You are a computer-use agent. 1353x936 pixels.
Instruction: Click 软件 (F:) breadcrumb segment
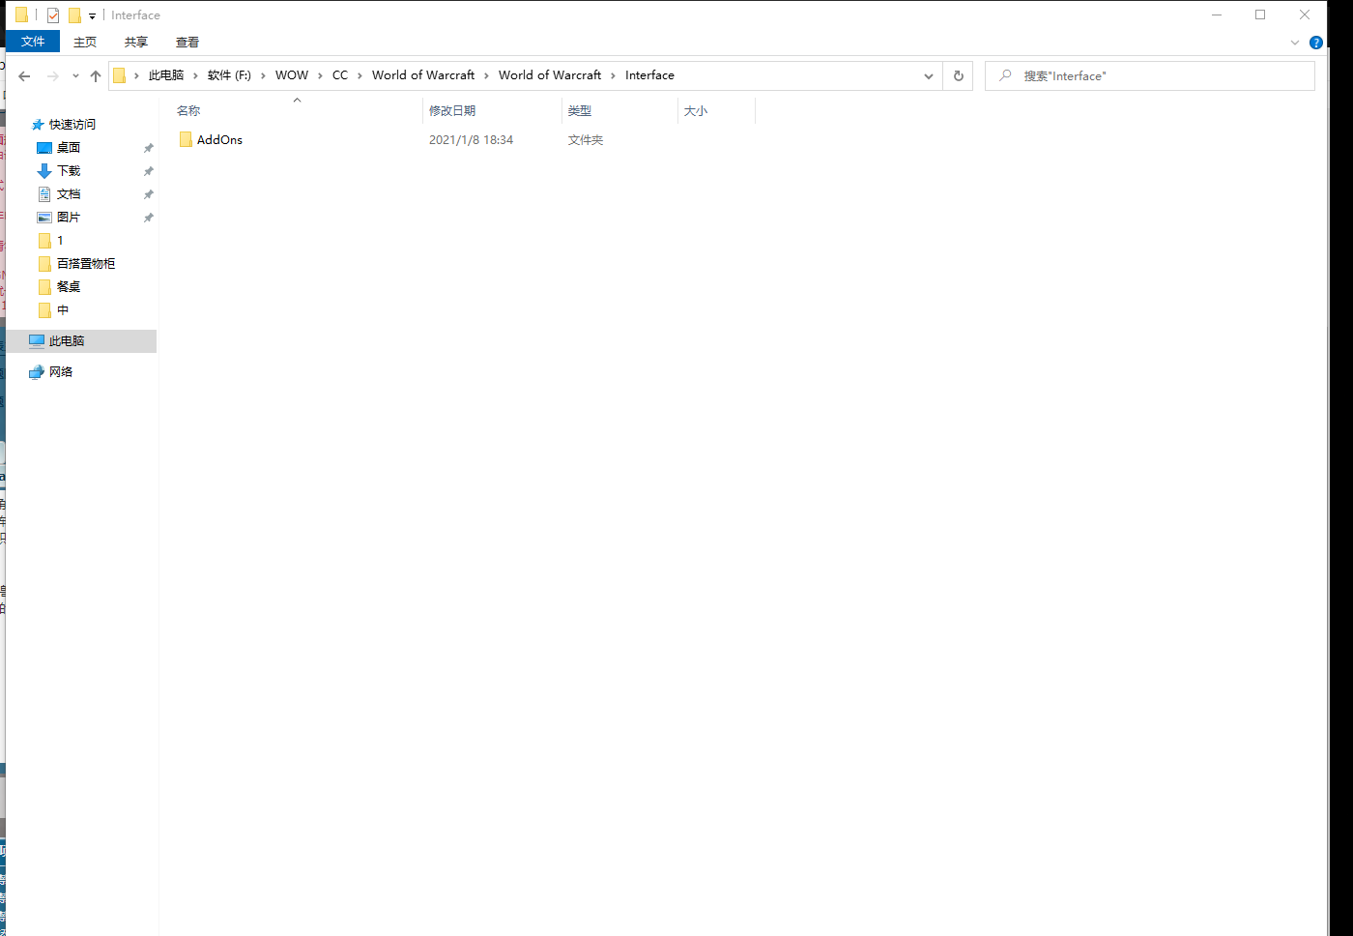tap(229, 75)
